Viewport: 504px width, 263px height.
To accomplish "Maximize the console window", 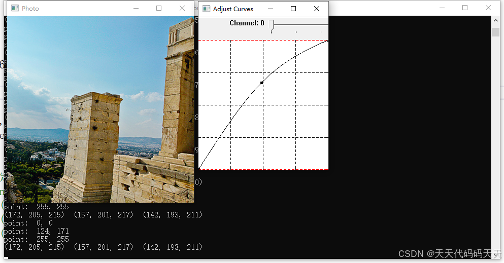I will point(465,8).
